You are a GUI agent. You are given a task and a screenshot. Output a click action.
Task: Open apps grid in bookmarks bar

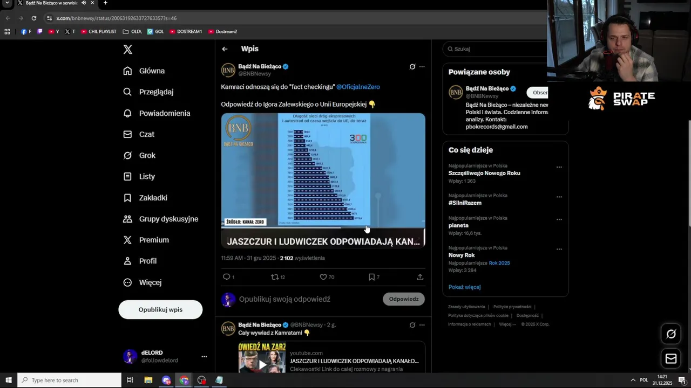(x=7, y=32)
